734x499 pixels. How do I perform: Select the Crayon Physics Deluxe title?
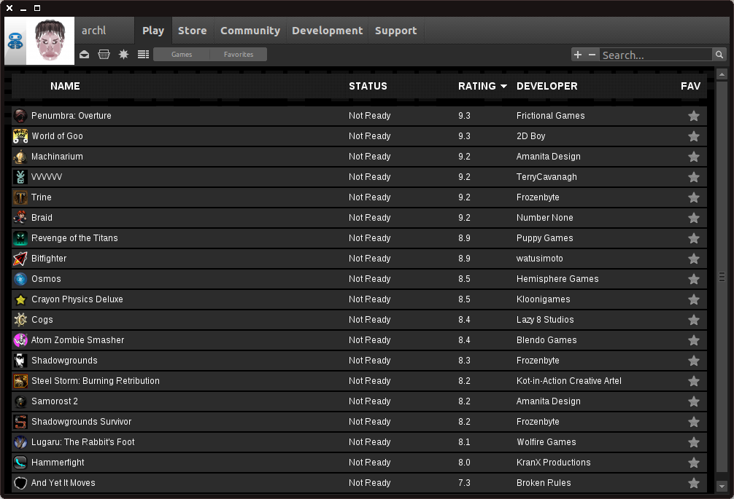(77, 299)
